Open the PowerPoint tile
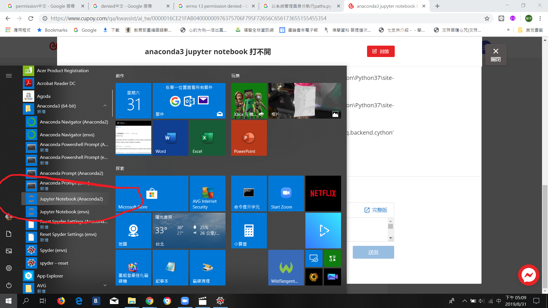The image size is (548, 308). pyautogui.click(x=249, y=138)
